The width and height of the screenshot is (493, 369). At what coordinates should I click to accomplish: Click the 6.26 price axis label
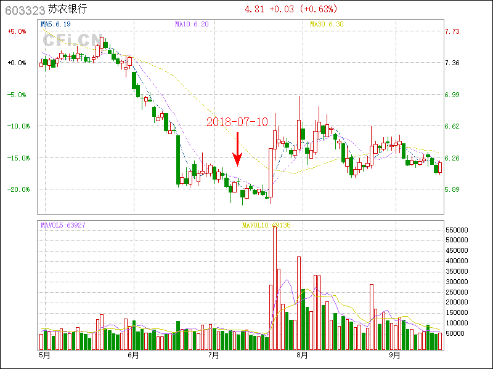[452, 158]
